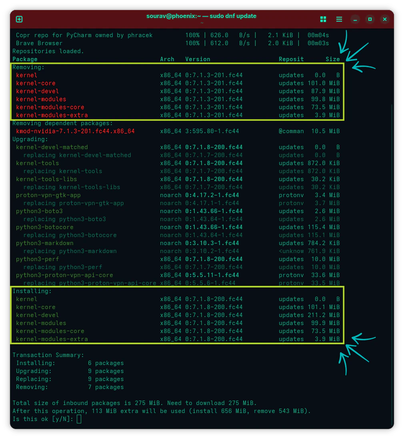Screen dimensions: 404x439
Task: Click red 'kernel-core' under Removing
Action: 36,83
